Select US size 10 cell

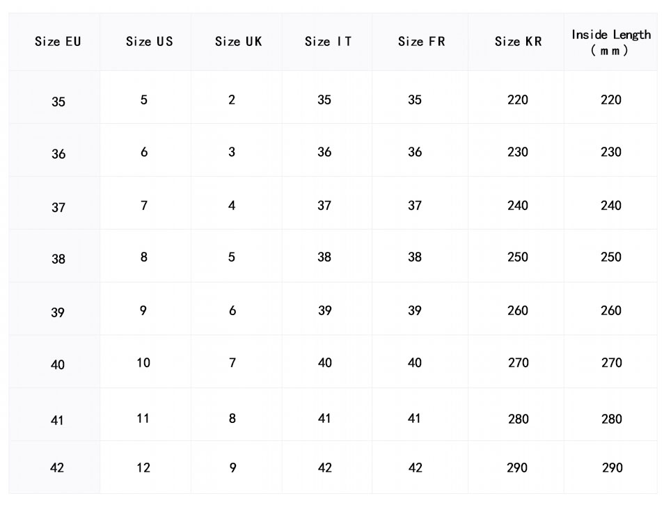pos(143,362)
